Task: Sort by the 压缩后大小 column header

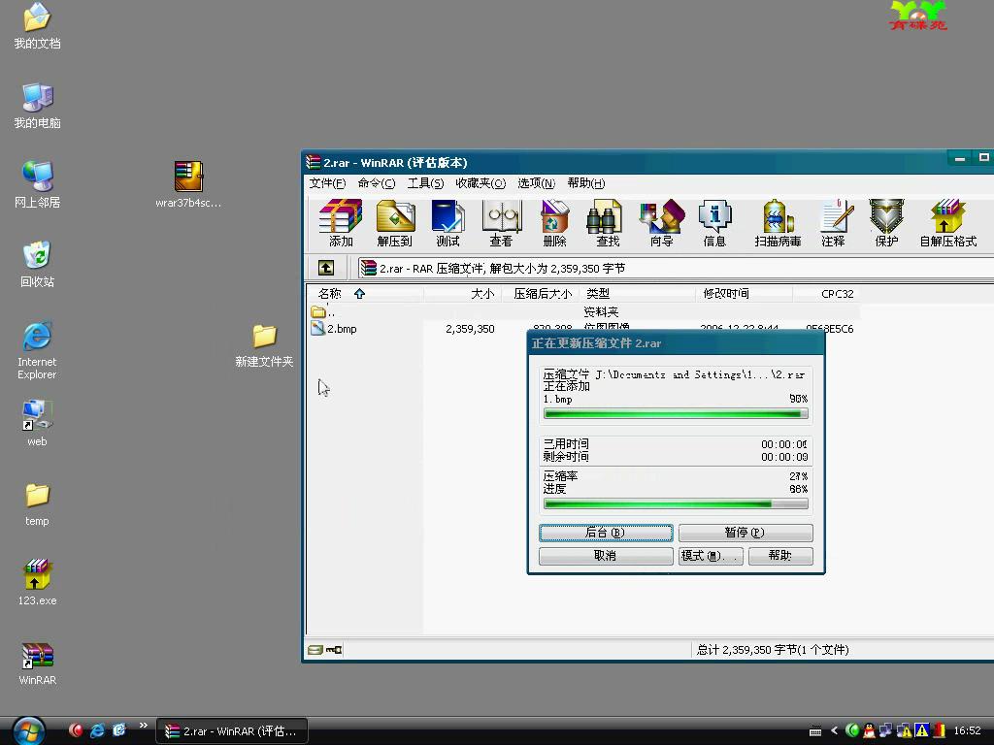Action: (540, 293)
